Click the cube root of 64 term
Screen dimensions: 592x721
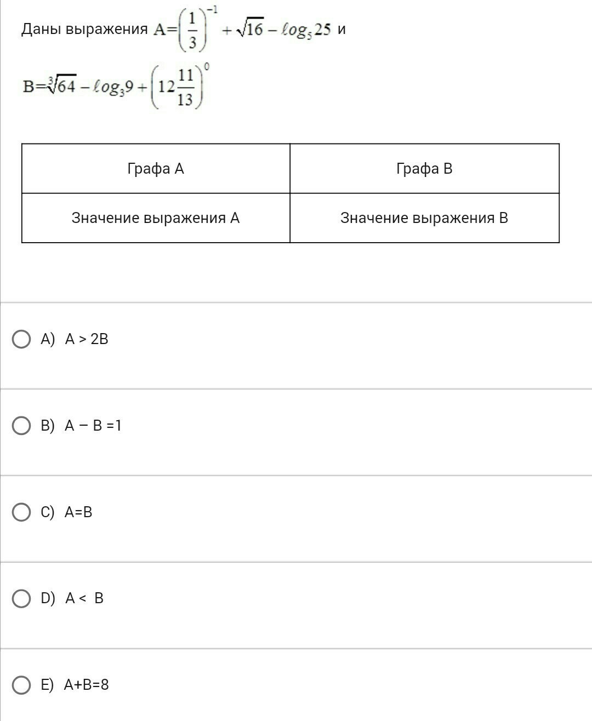[x=61, y=85]
